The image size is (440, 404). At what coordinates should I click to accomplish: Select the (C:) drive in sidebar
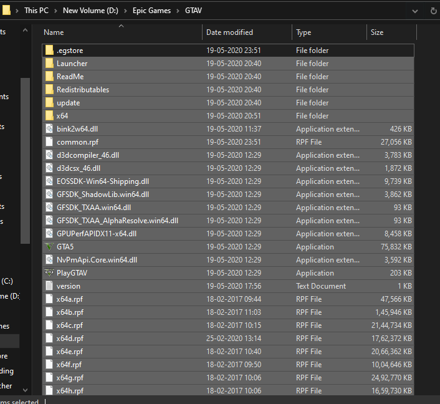(7, 281)
